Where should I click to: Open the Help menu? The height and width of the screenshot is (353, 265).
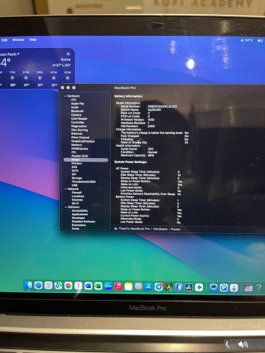click(x=33, y=40)
